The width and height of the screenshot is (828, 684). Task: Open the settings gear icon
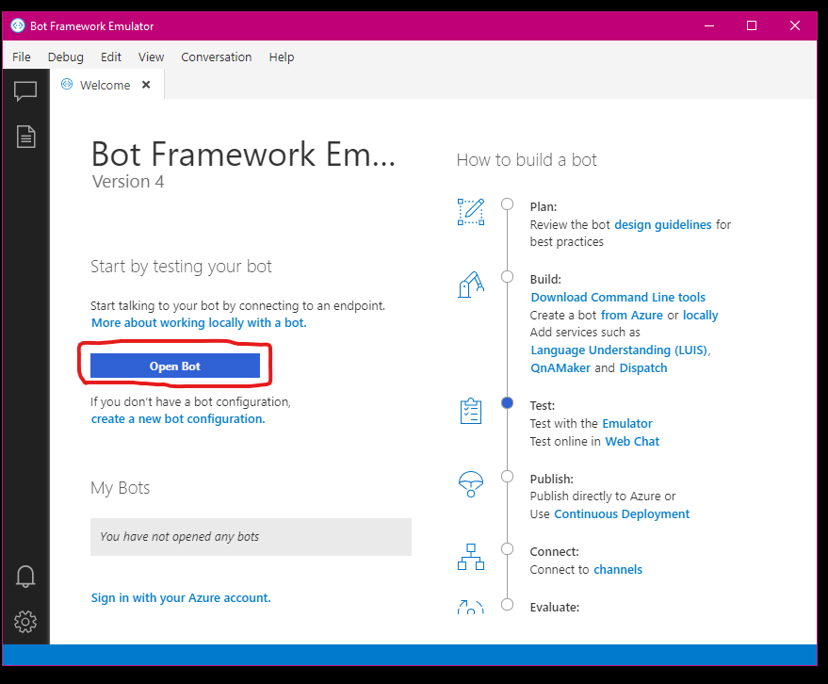(25, 621)
